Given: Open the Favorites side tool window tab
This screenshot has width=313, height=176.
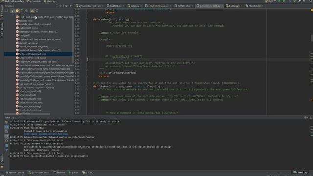Looking at the screenshot, I should (x=2, y=161).
